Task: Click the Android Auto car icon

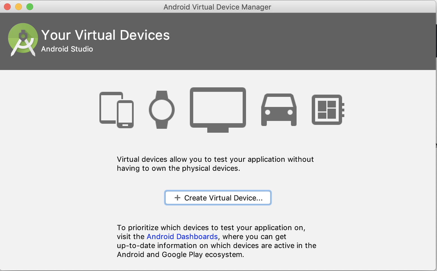Action: (x=279, y=110)
